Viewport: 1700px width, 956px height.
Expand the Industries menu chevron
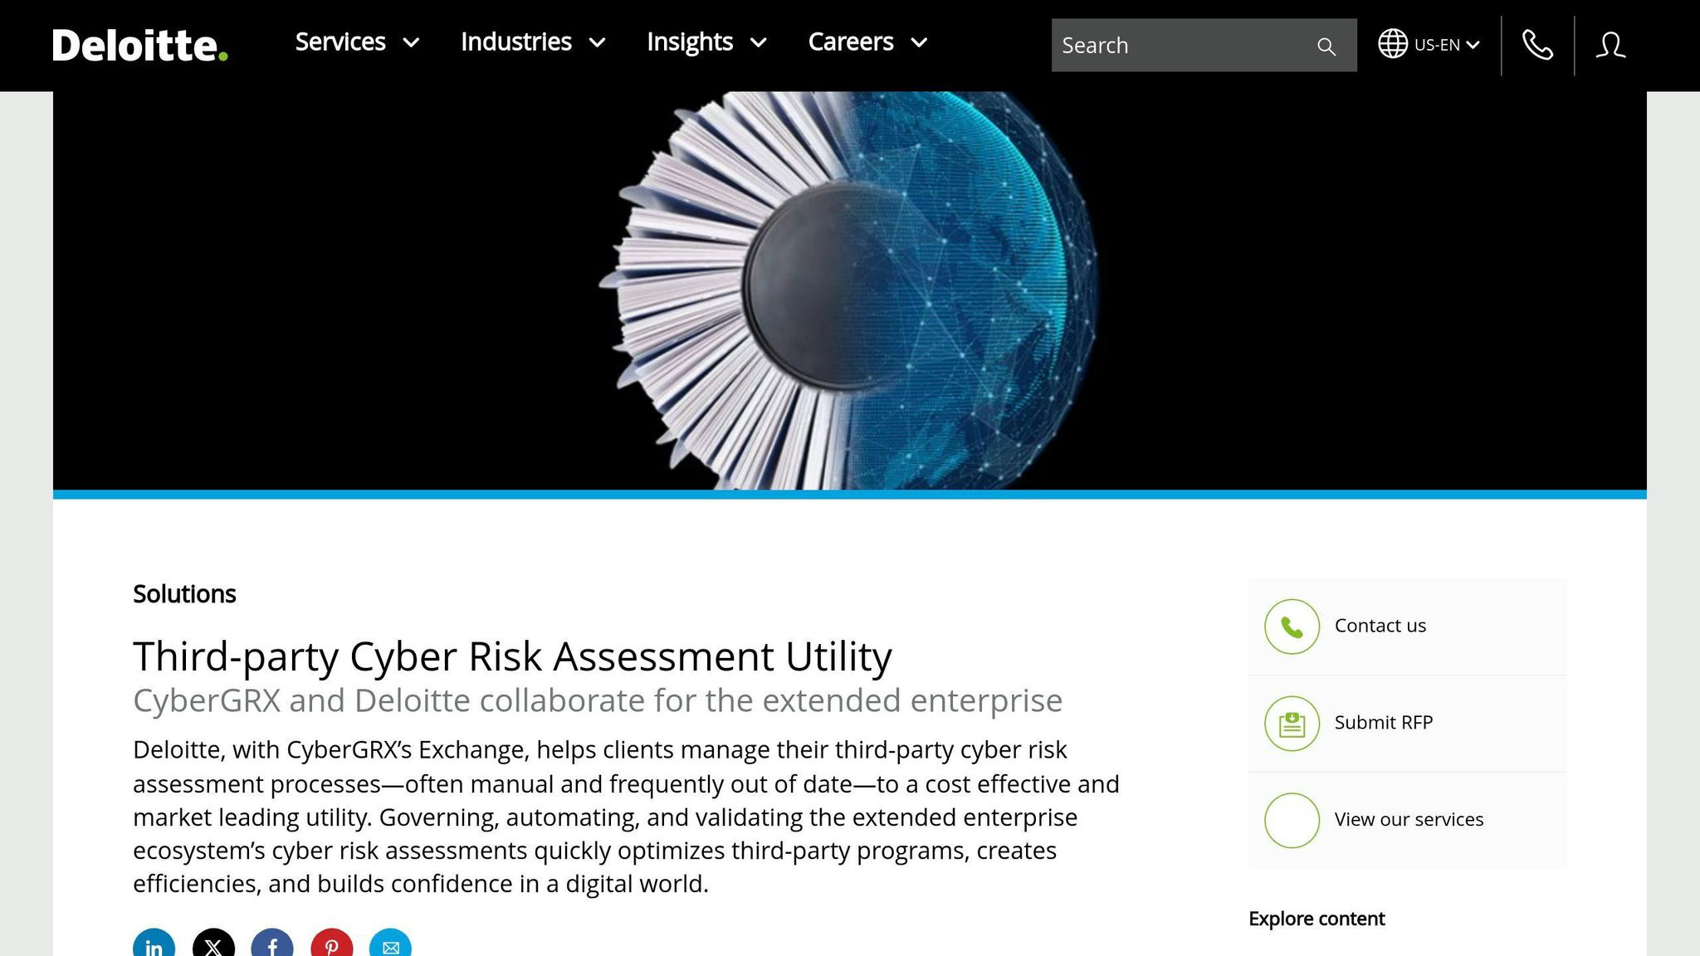pyautogui.click(x=597, y=42)
